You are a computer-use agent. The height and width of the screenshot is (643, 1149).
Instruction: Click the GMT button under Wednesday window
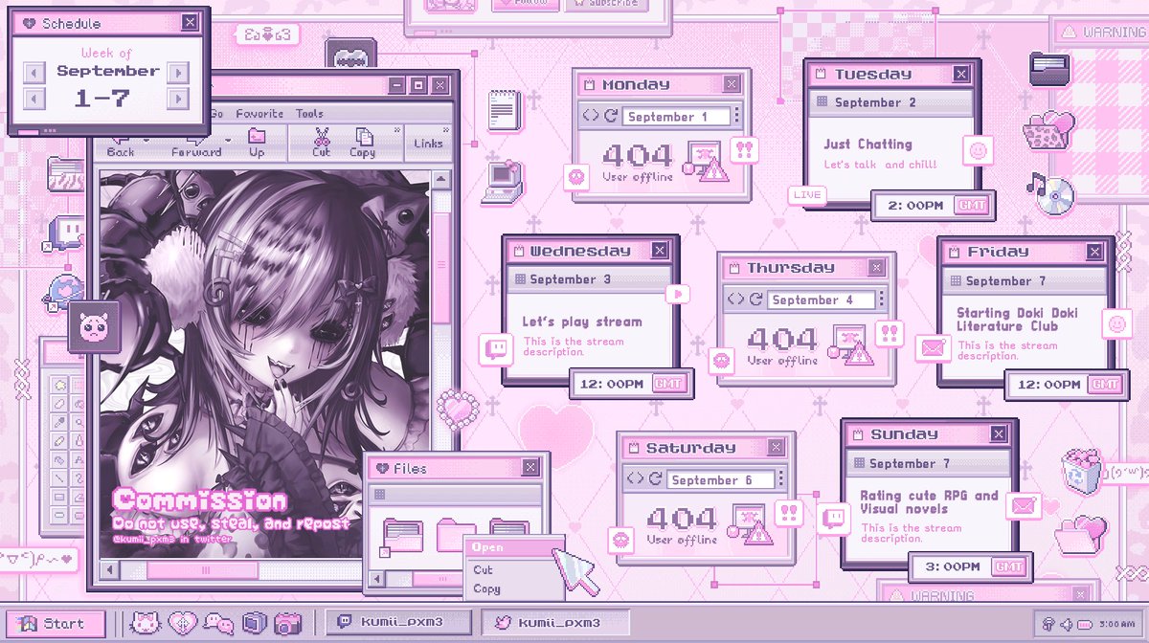point(668,384)
